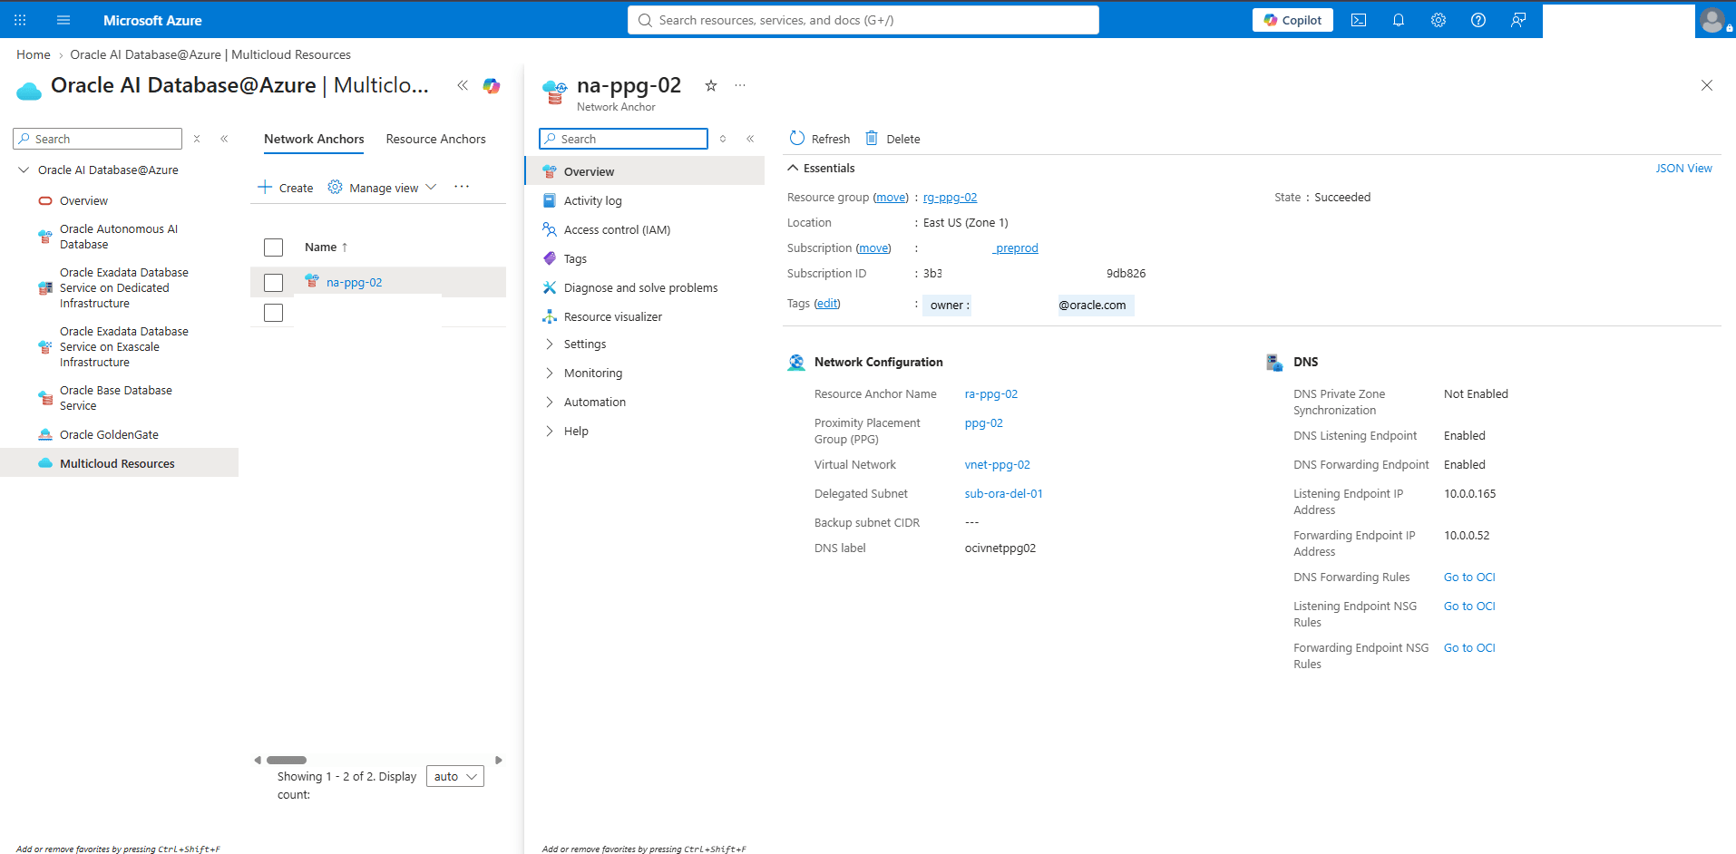Check the na-ppg-02 row checkbox
This screenshot has height=854, width=1736.
(x=273, y=283)
